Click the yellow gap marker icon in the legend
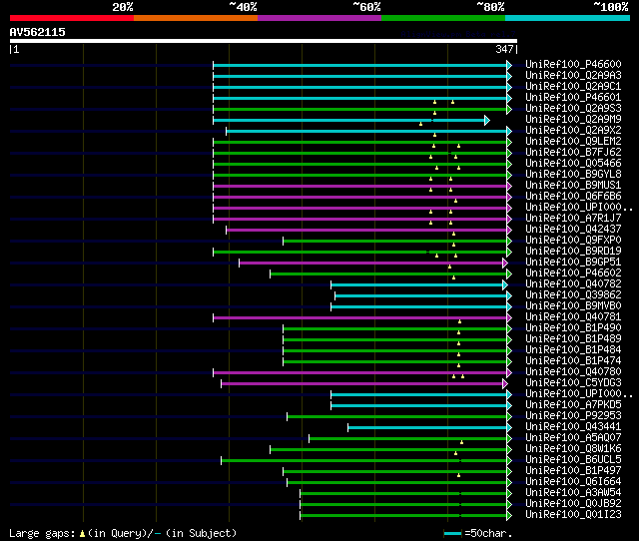The width and height of the screenshot is (639, 541). (x=82, y=533)
